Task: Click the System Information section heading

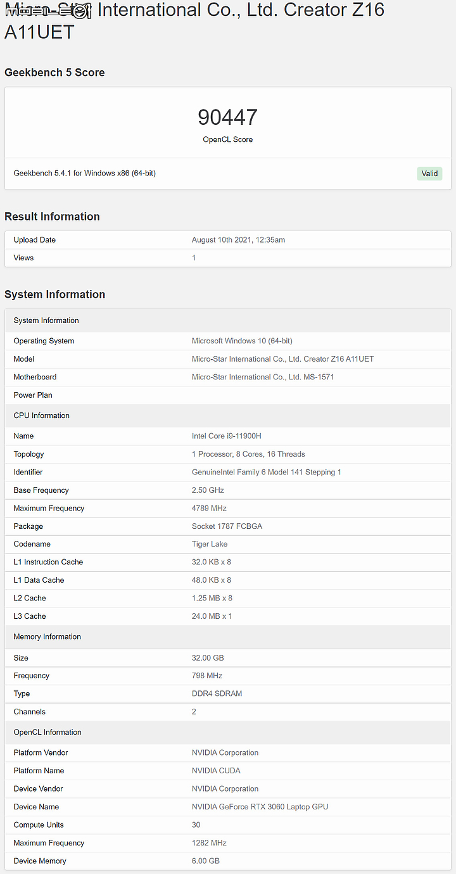Action: pos(54,294)
